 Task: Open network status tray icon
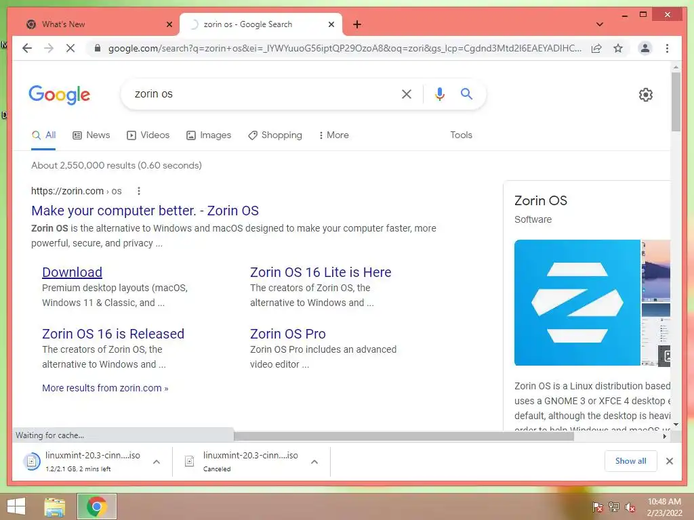(614, 507)
